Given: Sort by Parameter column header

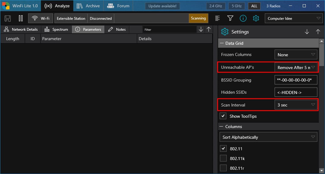Looking at the screenshot, I should tap(89, 39).
